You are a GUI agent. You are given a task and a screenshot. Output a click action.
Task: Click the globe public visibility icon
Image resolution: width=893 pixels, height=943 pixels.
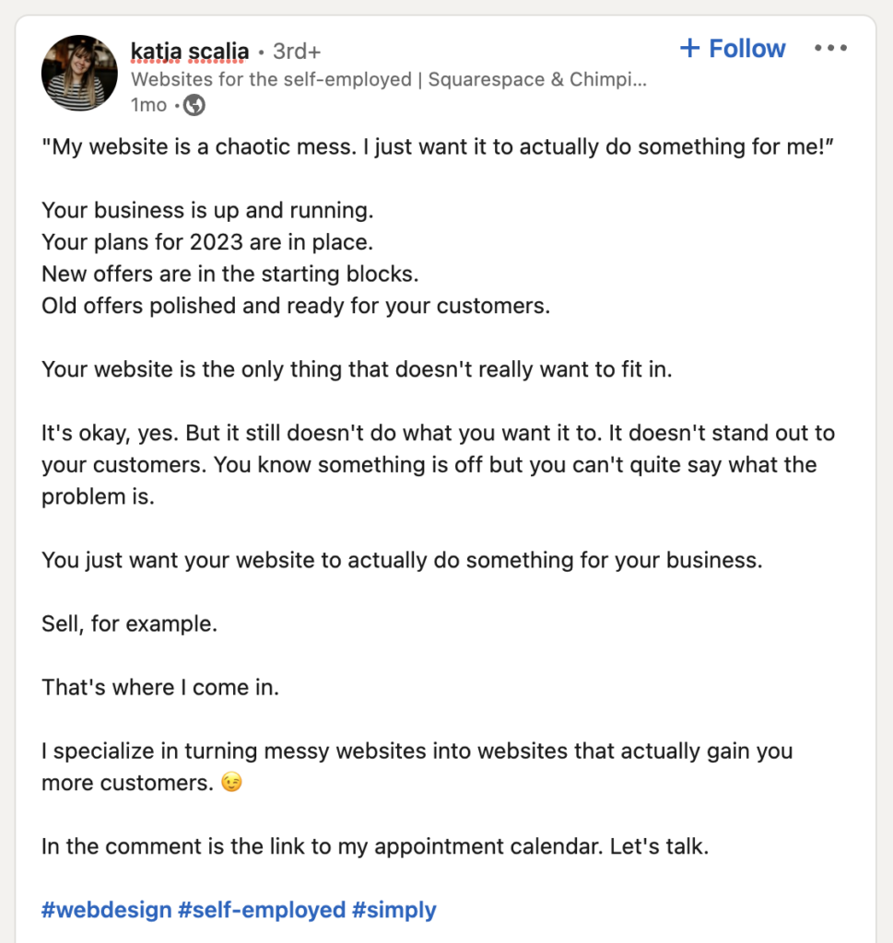(x=194, y=105)
